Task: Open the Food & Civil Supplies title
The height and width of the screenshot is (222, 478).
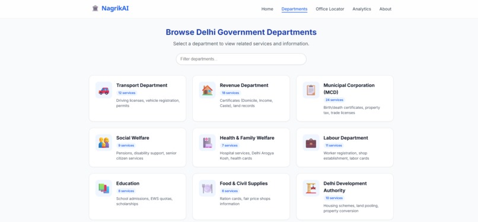Action: pos(244,184)
